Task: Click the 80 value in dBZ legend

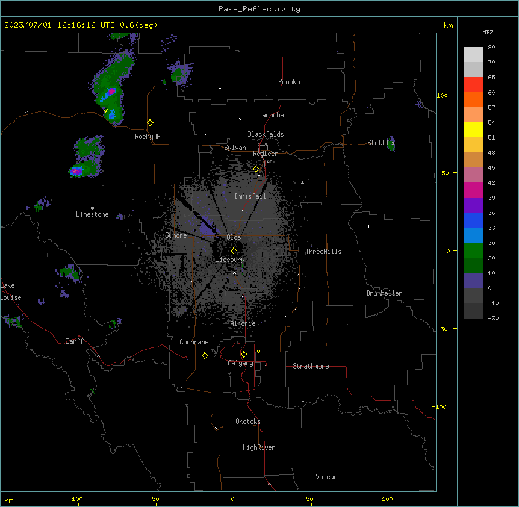Action: [x=491, y=48]
